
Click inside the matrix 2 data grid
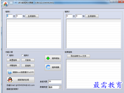click(94, 34)
